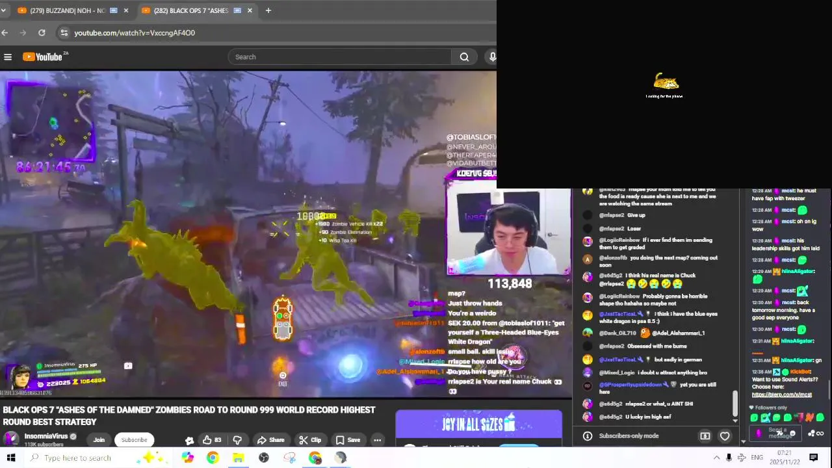Click the thanks icon left of the like button
The height and width of the screenshot is (468, 832).
click(189, 440)
